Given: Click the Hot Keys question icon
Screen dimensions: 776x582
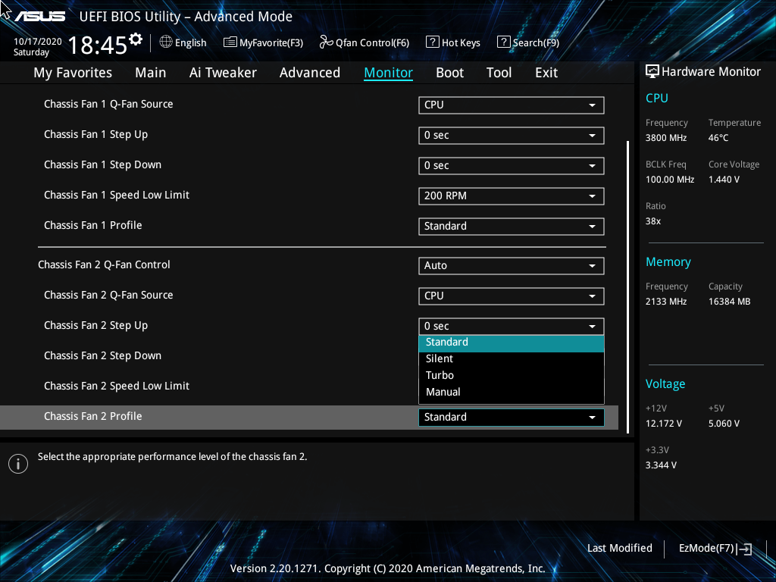Looking at the screenshot, I should pos(432,42).
